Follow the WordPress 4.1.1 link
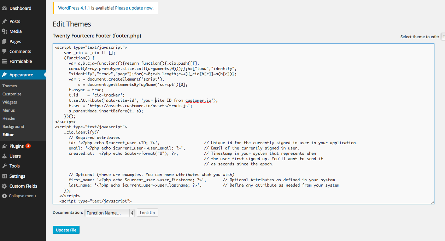Screen dimensions: 445x241 coord(74,8)
